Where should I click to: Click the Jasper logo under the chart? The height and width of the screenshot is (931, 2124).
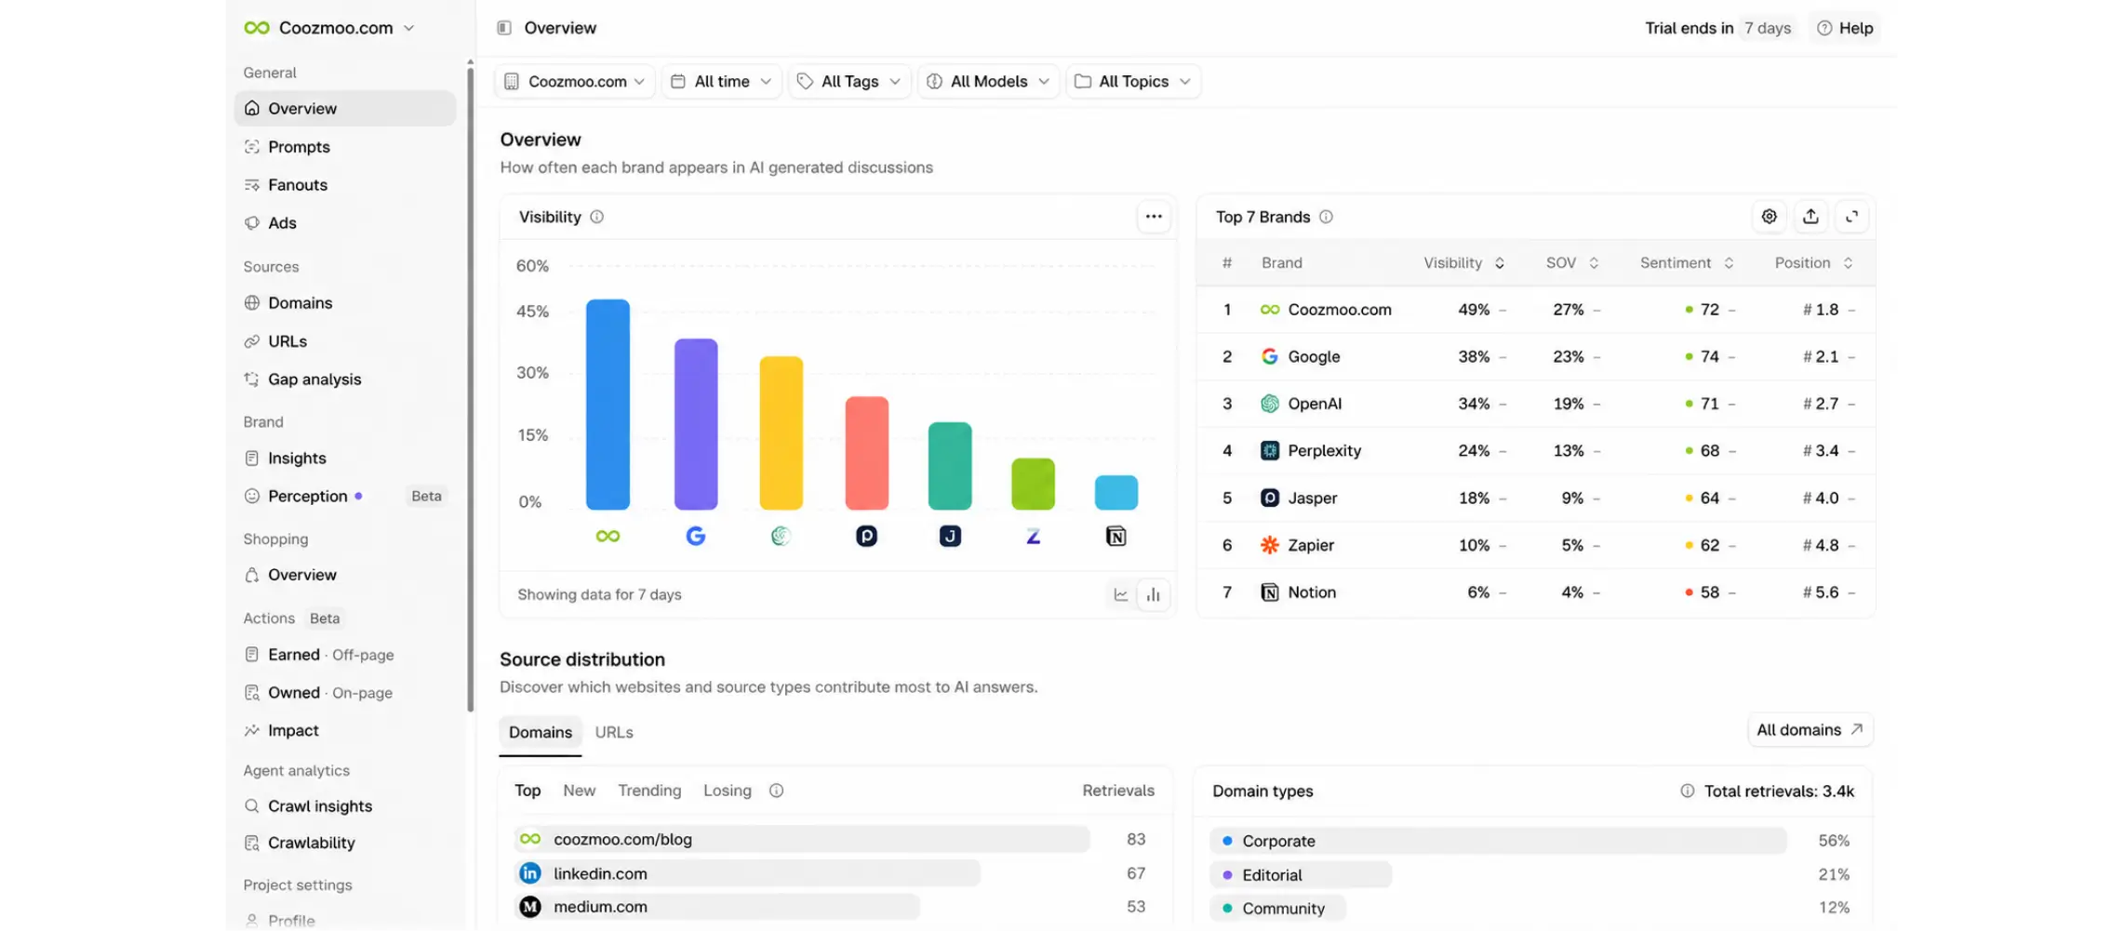(950, 537)
